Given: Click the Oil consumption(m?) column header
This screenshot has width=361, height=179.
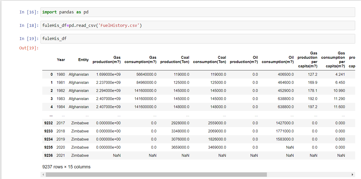Looking at the screenshot, I should point(278,60).
